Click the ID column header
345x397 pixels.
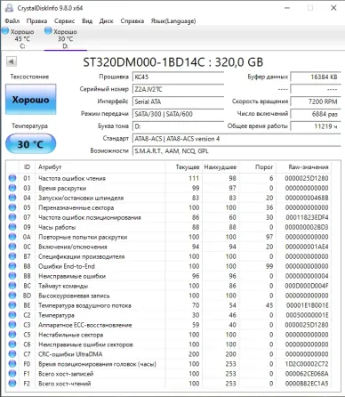(x=27, y=167)
